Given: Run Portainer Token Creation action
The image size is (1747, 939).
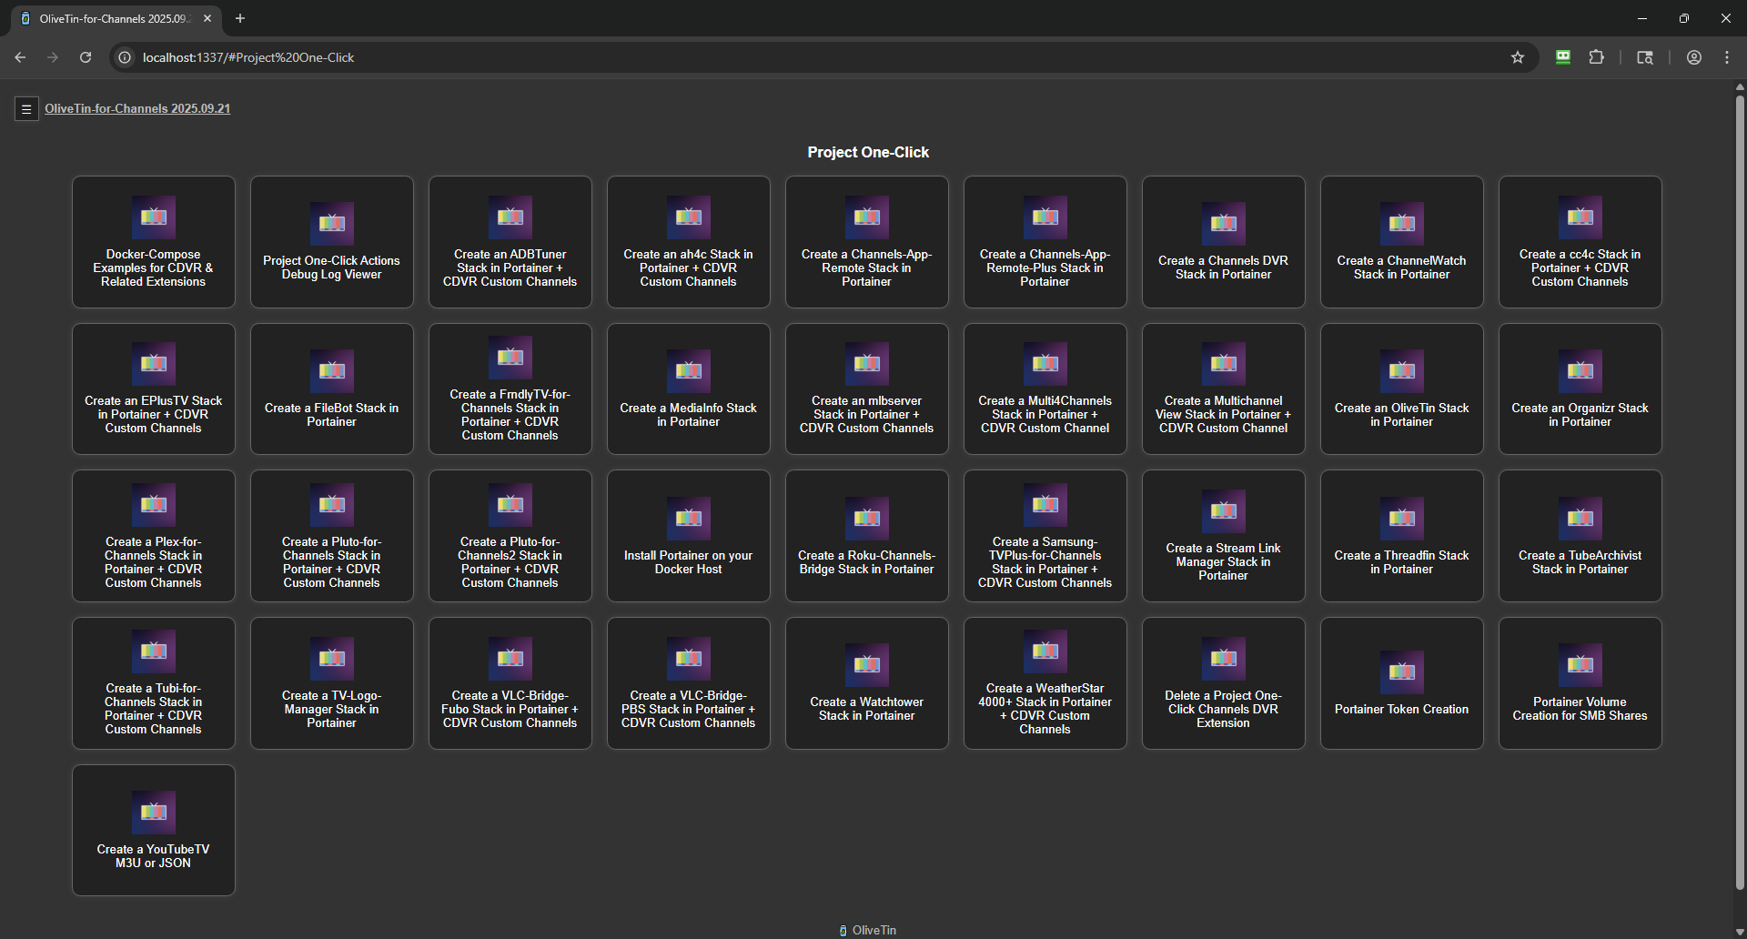Looking at the screenshot, I should [x=1401, y=683].
